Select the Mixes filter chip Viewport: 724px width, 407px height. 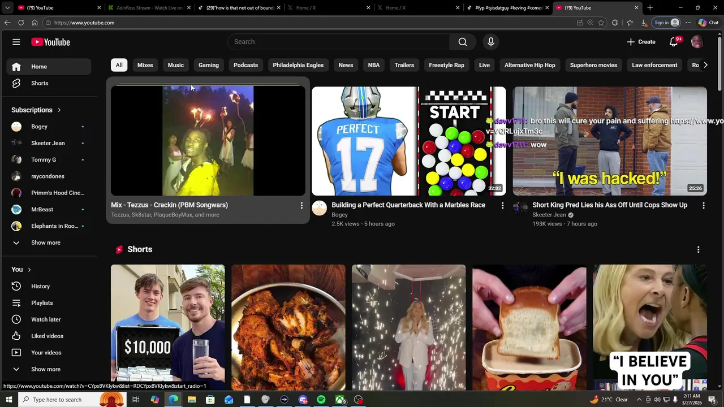click(x=145, y=65)
